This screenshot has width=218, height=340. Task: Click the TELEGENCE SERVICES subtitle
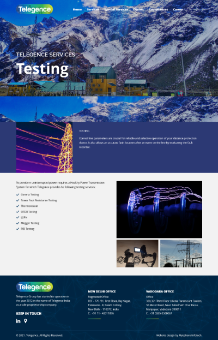[x=46, y=55]
